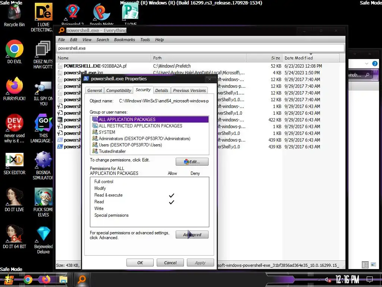Open the Tools menu in Everything
This screenshot has width=382, height=287.
click(145, 40)
